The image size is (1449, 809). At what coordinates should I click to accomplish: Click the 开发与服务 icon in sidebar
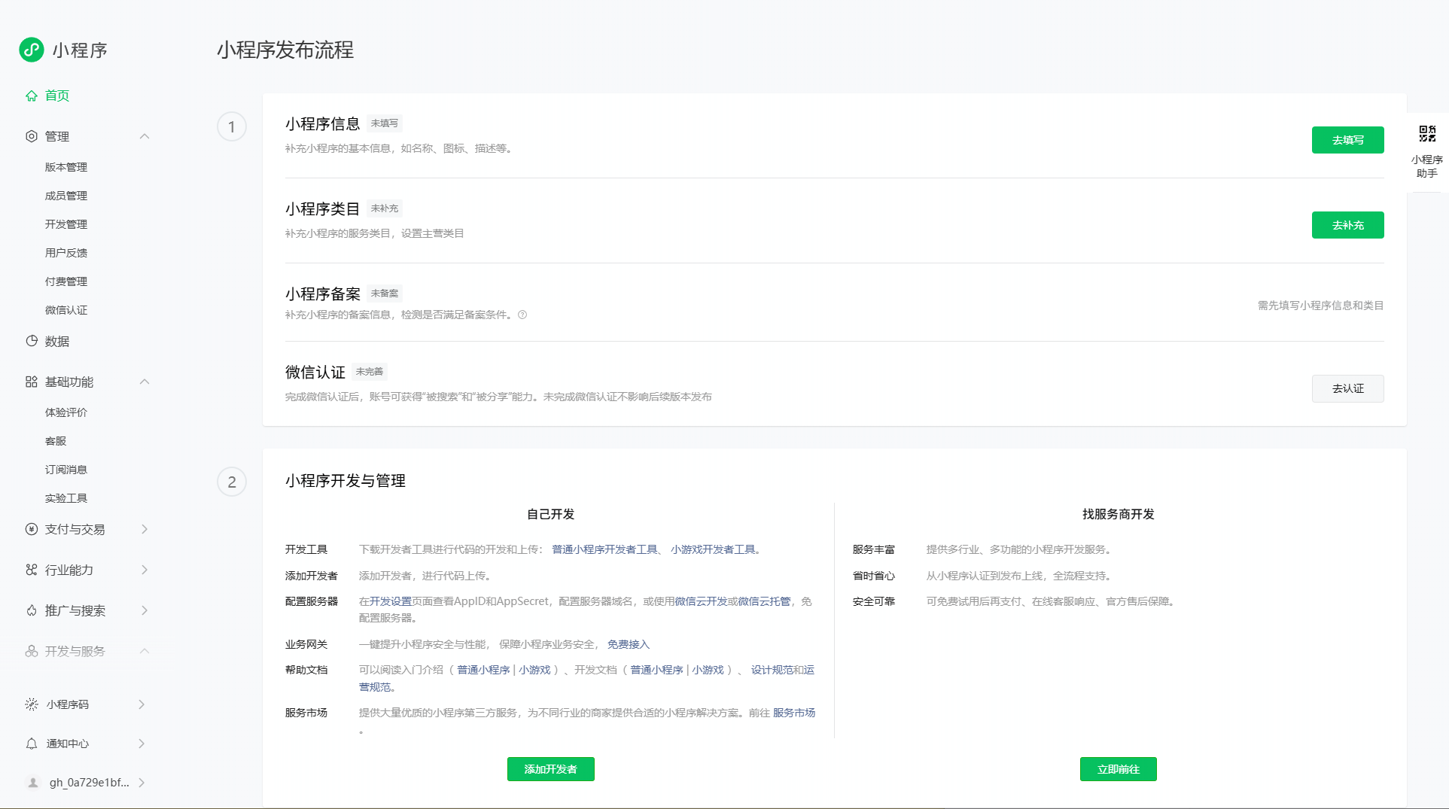click(32, 651)
